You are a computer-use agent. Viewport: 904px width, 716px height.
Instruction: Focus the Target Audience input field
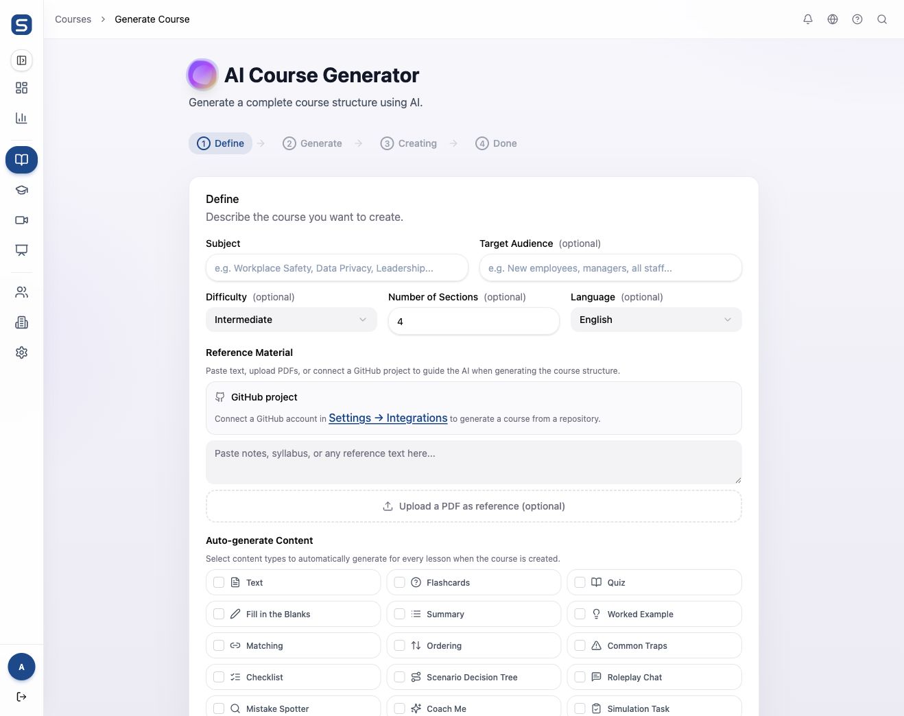pos(610,267)
